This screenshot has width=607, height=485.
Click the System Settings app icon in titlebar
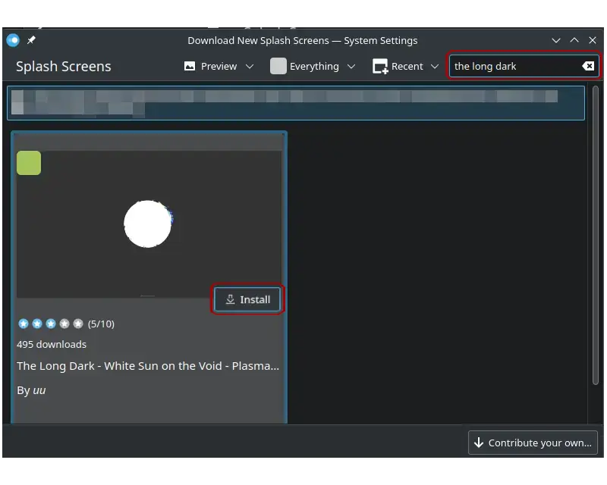click(13, 40)
